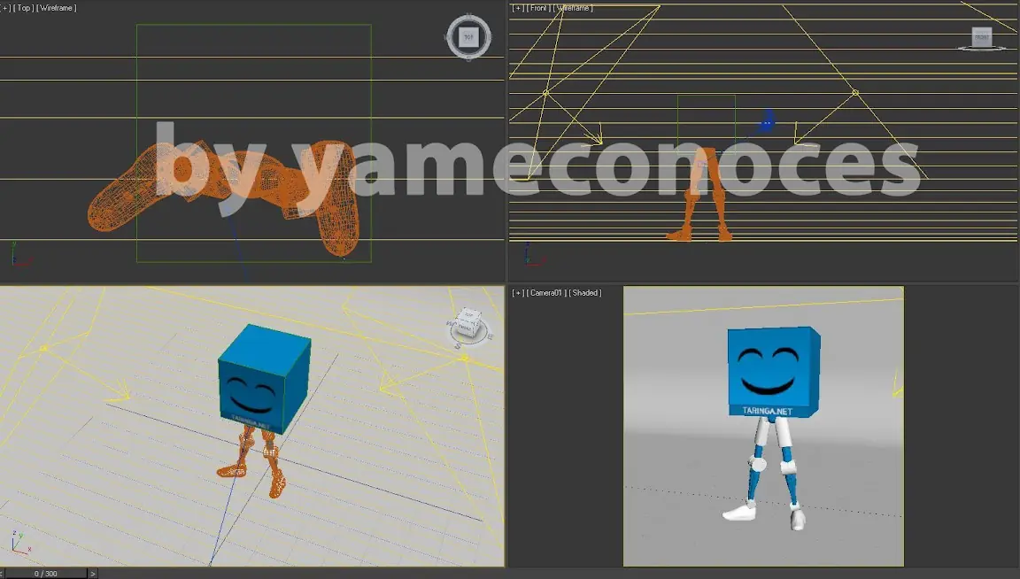Open the Front viewport [Wireframe] shading menu

click(573, 8)
